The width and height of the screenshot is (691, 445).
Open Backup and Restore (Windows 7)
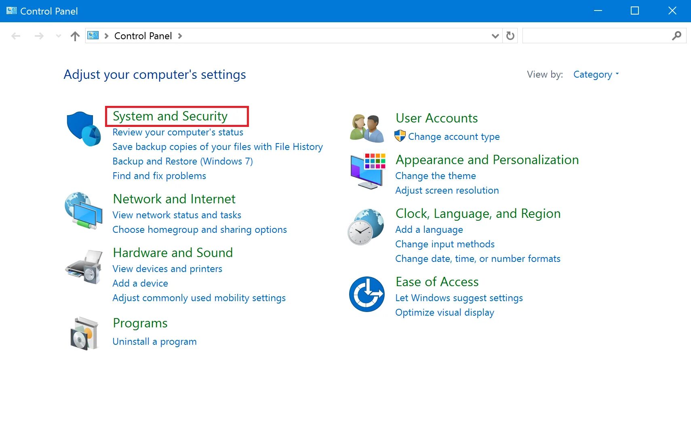point(183,161)
